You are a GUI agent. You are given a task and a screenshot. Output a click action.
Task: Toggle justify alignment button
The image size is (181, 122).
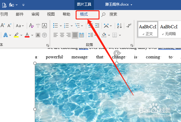coord(75,35)
